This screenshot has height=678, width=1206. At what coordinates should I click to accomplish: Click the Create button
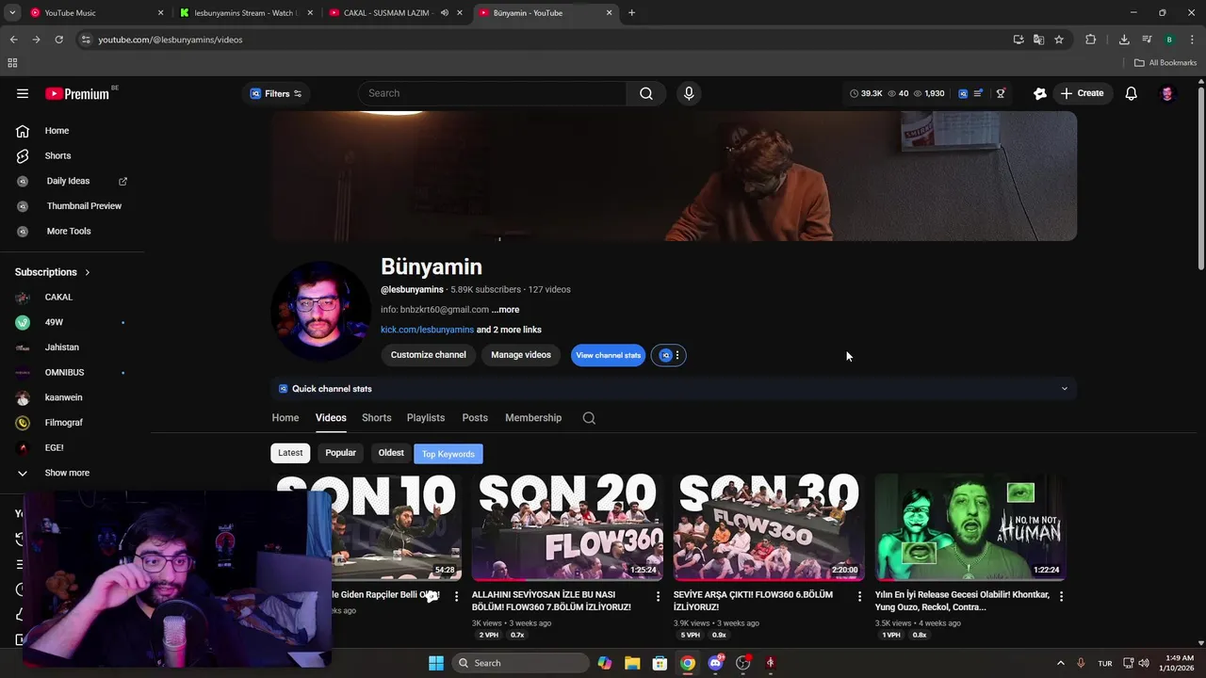click(x=1082, y=93)
